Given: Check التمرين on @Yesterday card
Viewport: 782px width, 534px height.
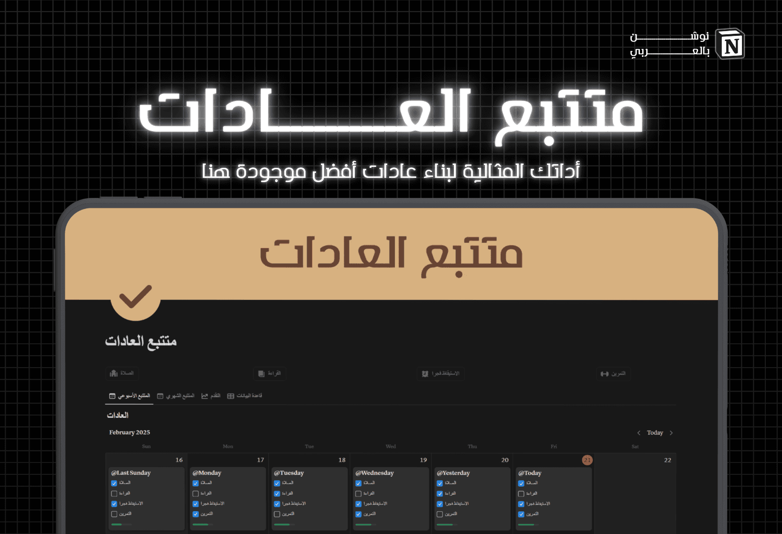Looking at the screenshot, I should [440, 514].
